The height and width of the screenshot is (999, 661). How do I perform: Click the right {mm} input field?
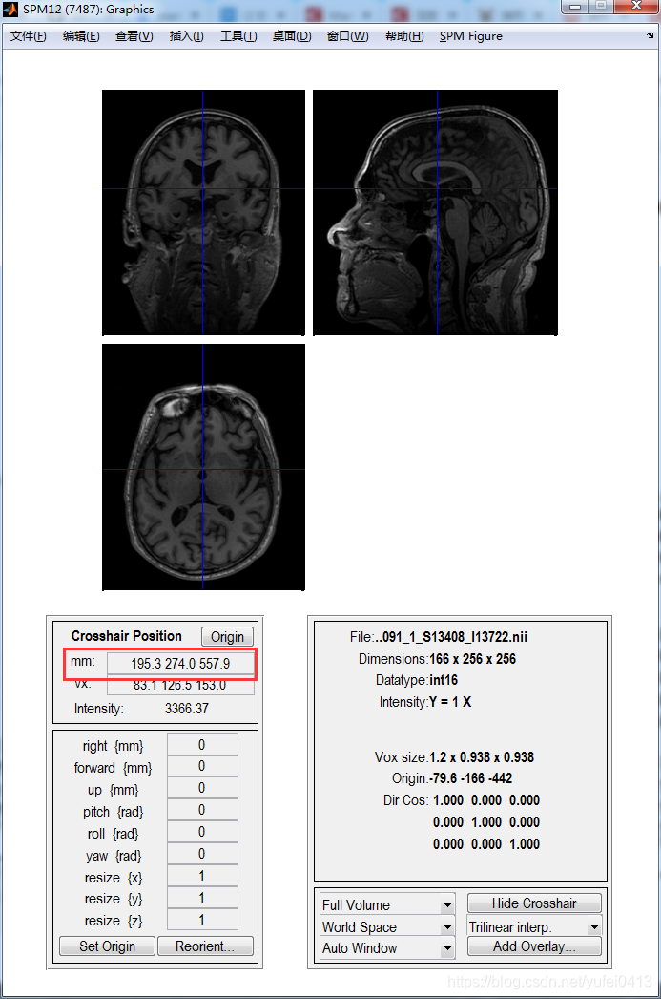click(x=202, y=745)
